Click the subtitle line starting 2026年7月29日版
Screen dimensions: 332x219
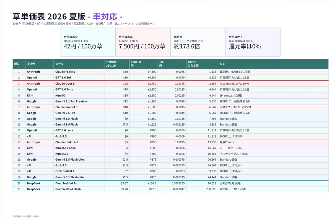pos(84,24)
